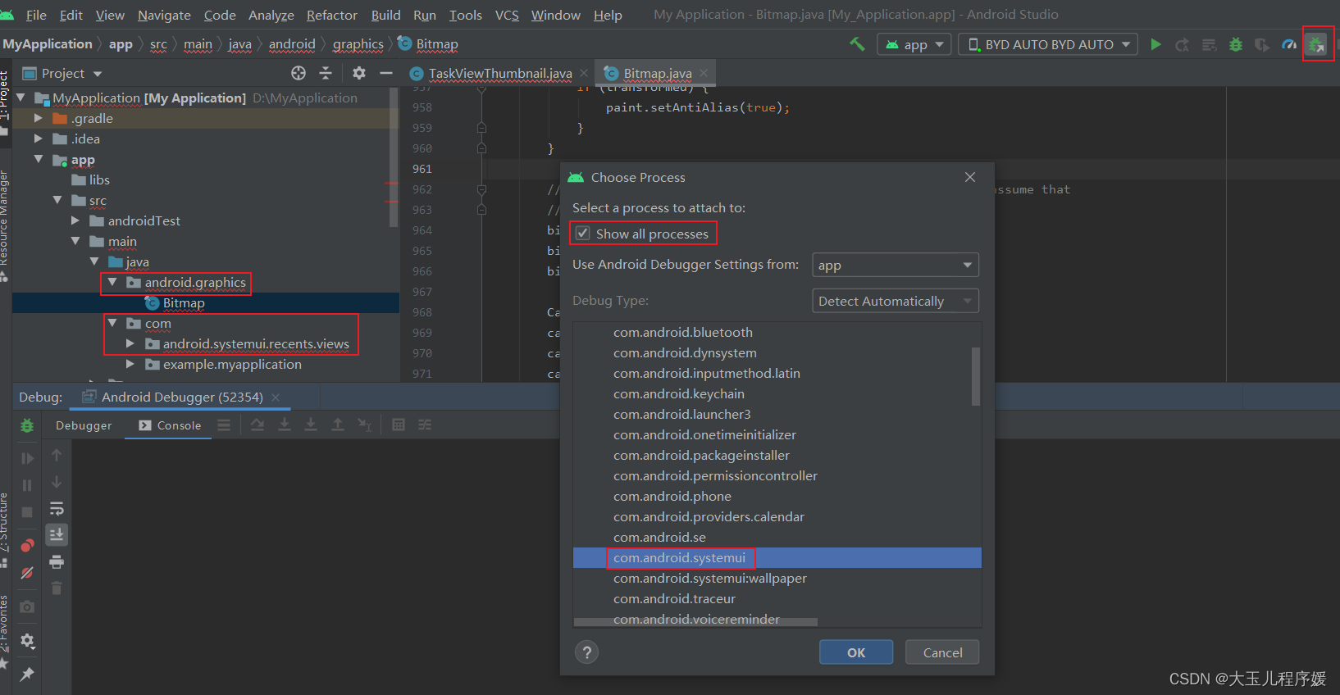Expand the androidTest folder

(x=75, y=220)
